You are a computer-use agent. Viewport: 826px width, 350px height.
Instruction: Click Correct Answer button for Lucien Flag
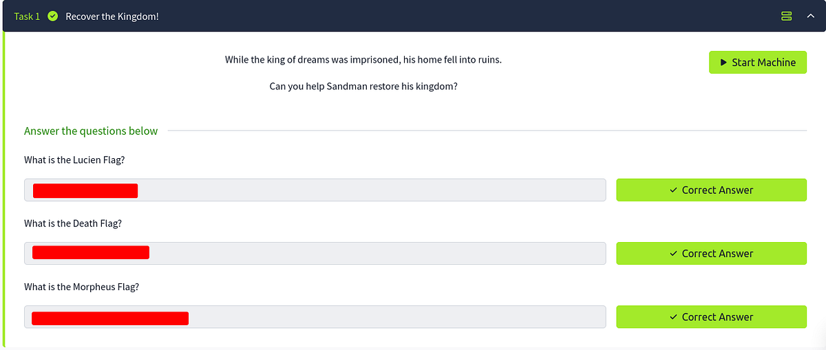point(711,190)
